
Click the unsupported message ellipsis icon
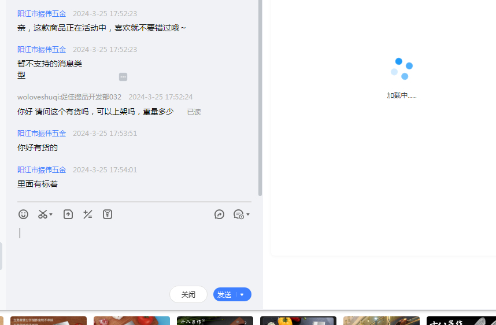(123, 77)
